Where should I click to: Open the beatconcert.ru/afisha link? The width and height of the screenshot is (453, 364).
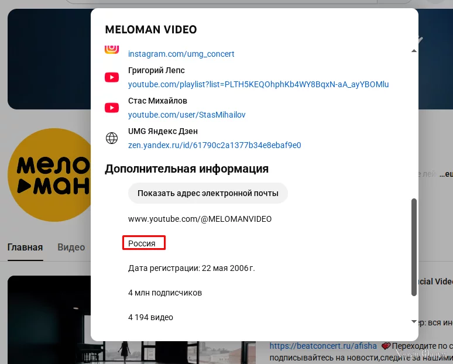[323, 346]
